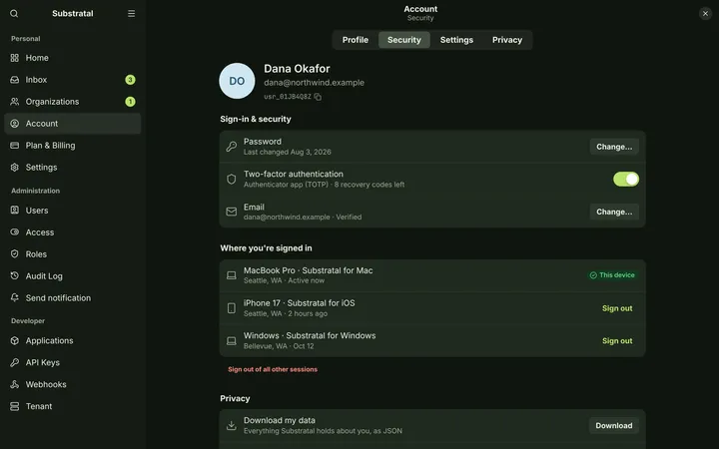Screen dimensions: 719x449
Task: Click the Organizations people icon
Action: [15, 102]
